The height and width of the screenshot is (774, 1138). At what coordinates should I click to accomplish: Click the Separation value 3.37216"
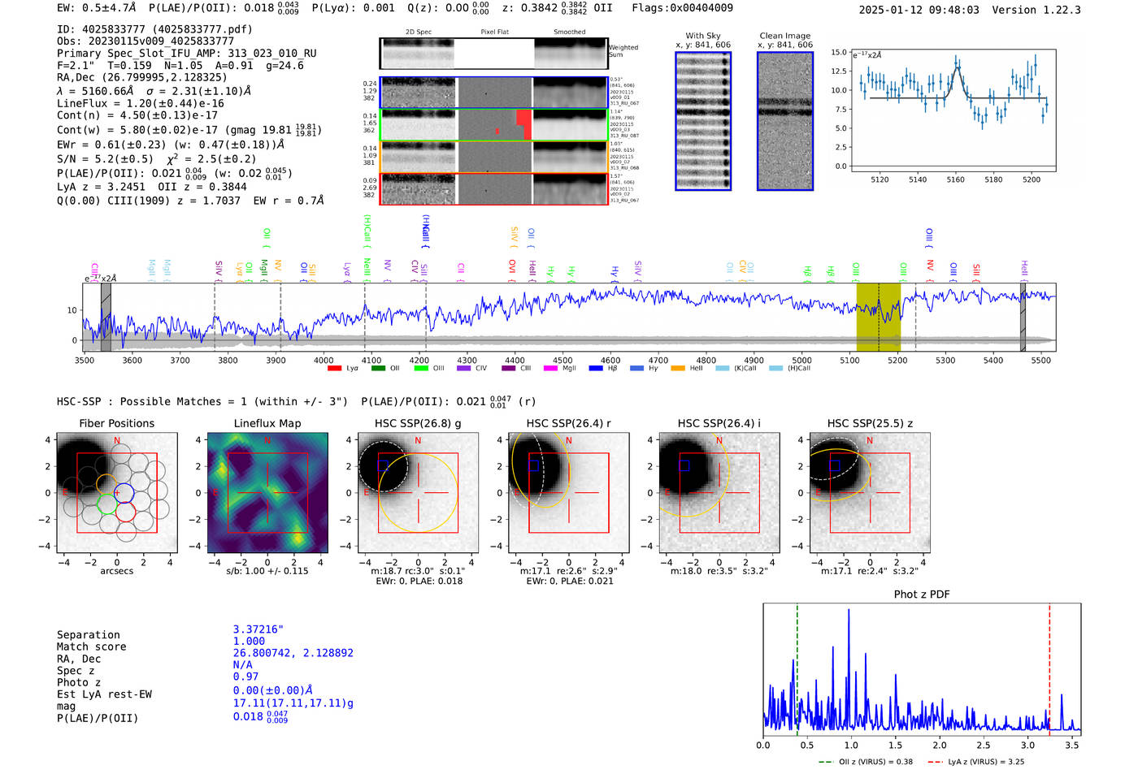[258, 629]
